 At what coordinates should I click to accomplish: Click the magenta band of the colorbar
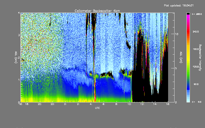pos(188,16)
